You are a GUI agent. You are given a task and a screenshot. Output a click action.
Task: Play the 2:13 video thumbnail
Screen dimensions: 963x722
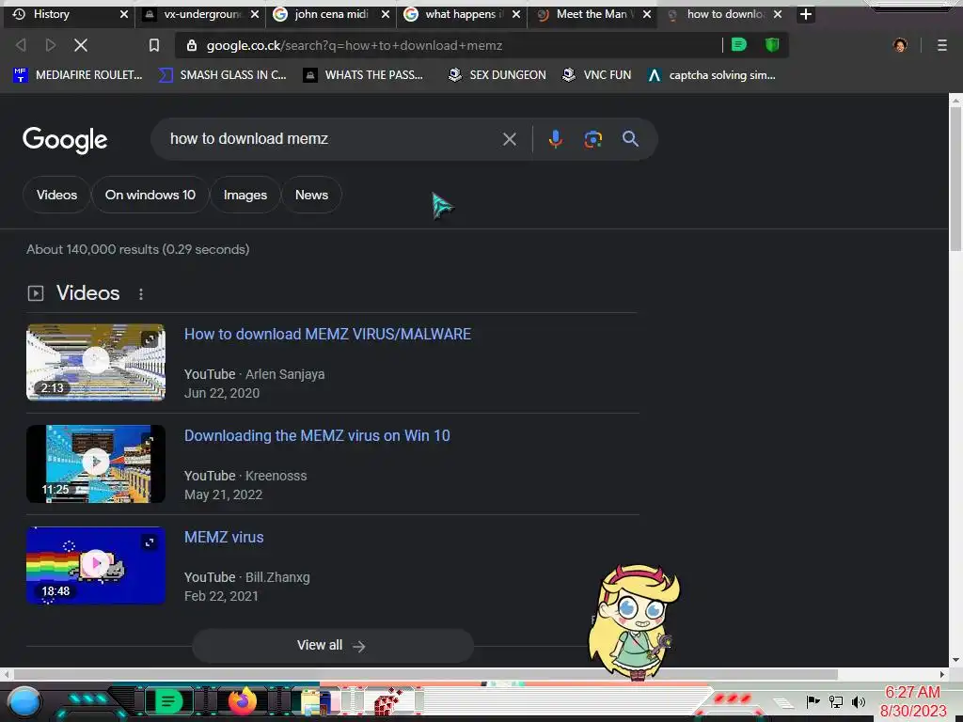click(x=96, y=362)
